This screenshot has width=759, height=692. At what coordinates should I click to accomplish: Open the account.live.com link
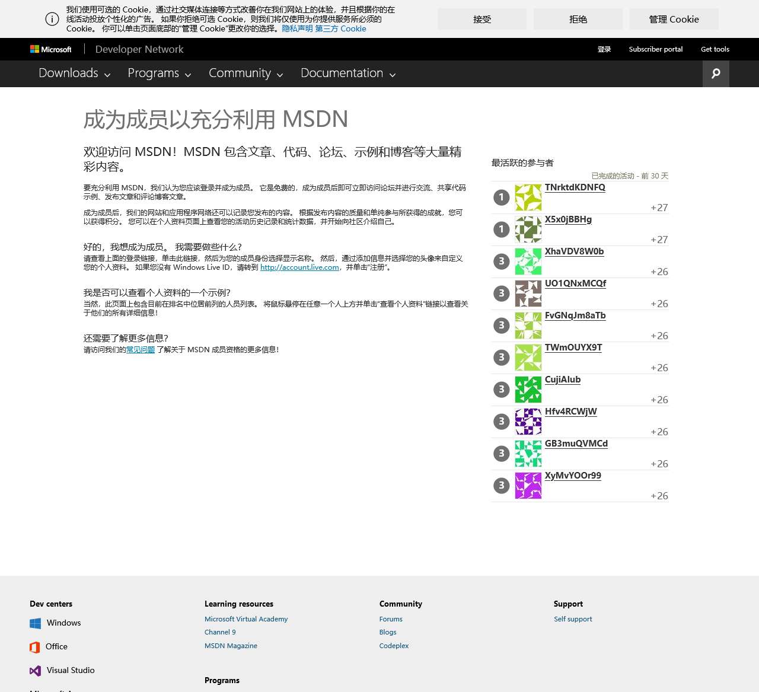coord(299,267)
